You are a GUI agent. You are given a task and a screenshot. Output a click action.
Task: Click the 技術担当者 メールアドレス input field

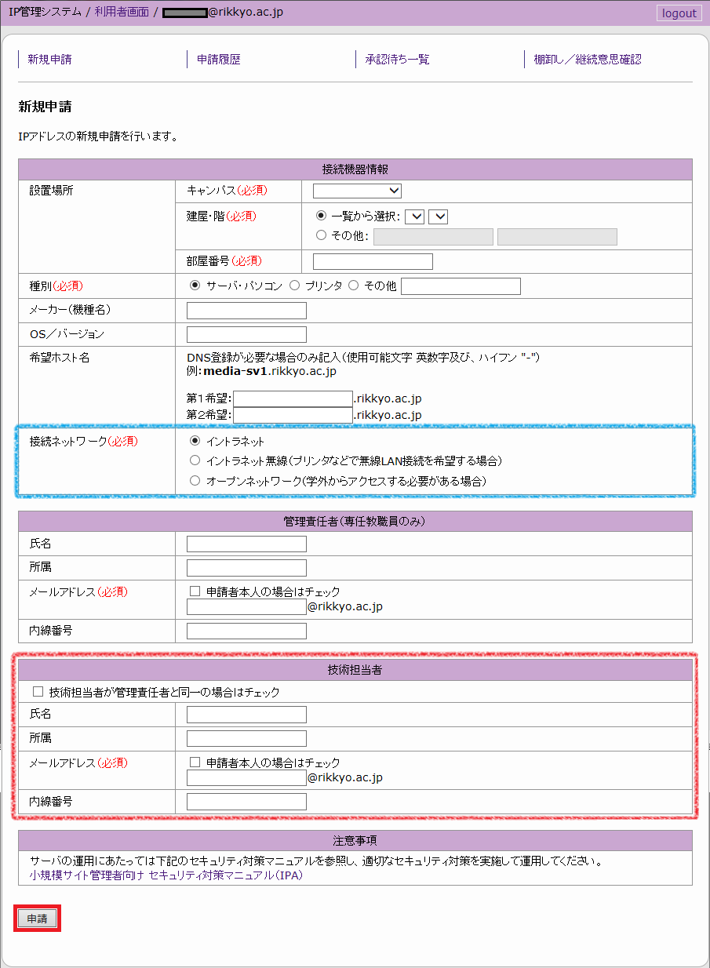[x=246, y=778]
